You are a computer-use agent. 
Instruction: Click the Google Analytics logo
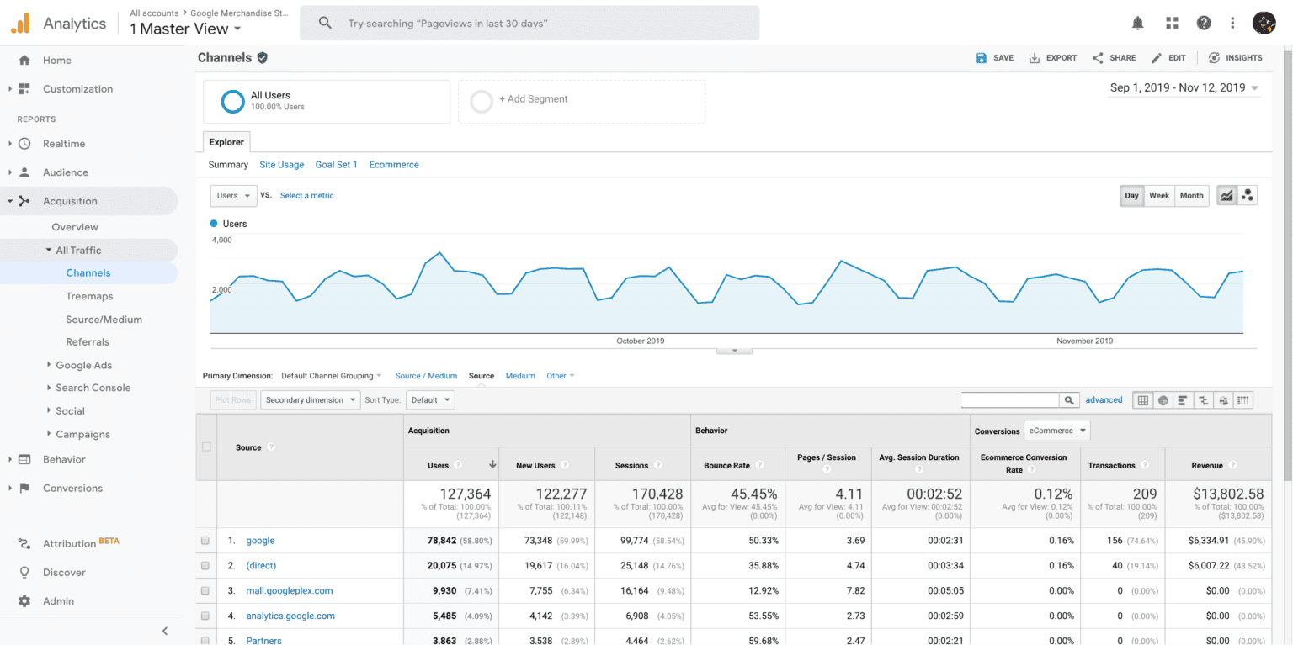pyautogui.click(x=21, y=24)
